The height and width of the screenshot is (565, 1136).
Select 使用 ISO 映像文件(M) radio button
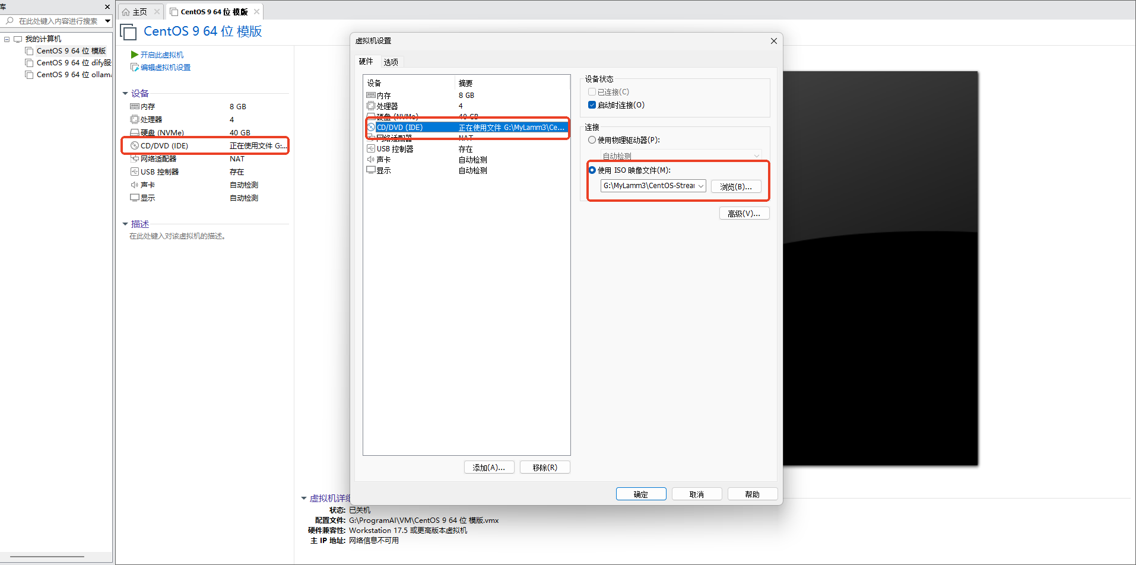[592, 170]
